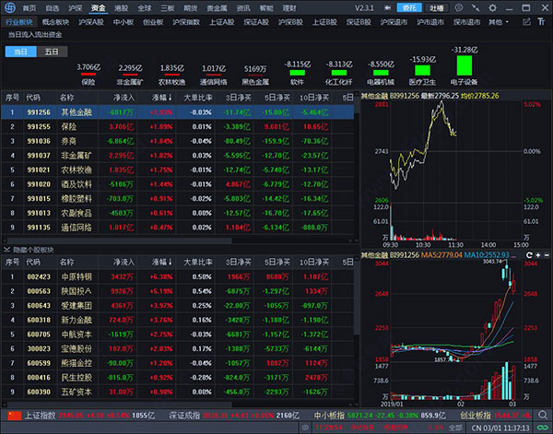Viewport: 553px width, 434px height.
Task: Switch to 五日 view toggle
Action: click(52, 52)
